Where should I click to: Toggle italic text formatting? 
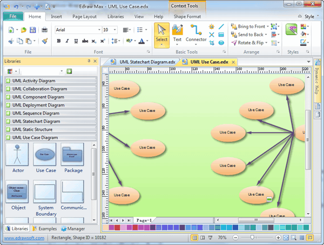67,41
